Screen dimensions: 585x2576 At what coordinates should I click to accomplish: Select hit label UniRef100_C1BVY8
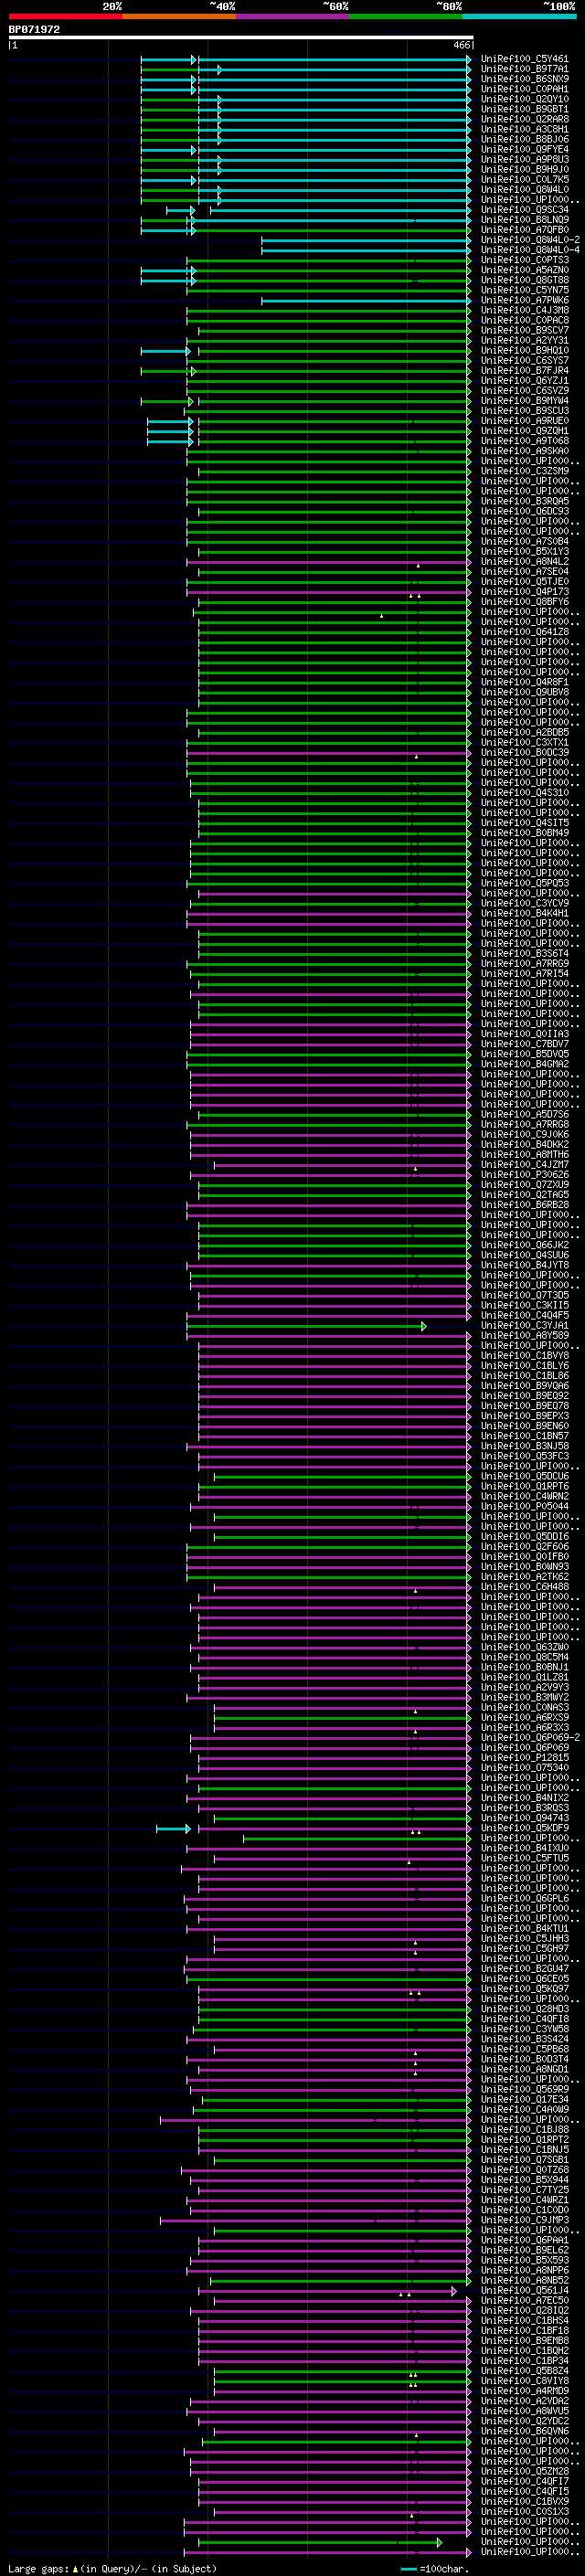click(525, 1356)
